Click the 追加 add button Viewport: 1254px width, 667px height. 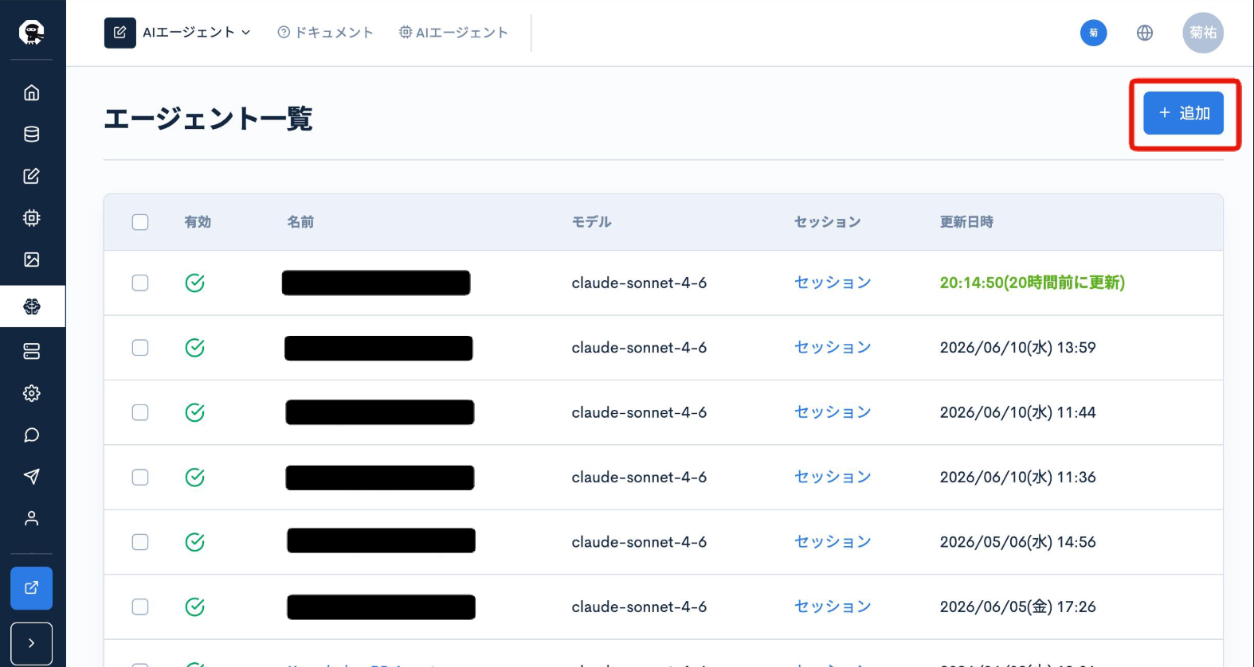point(1184,113)
